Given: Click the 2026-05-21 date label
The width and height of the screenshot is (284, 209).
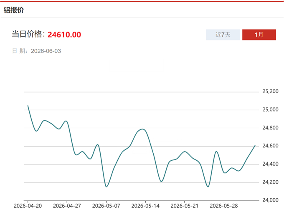Looking at the screenshot, I should click(x=185, y=206).
